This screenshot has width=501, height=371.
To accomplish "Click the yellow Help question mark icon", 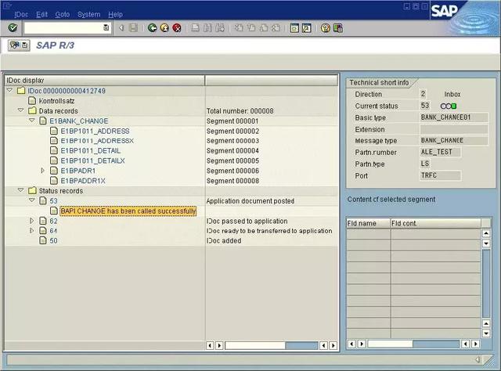I will click(326, 28).
